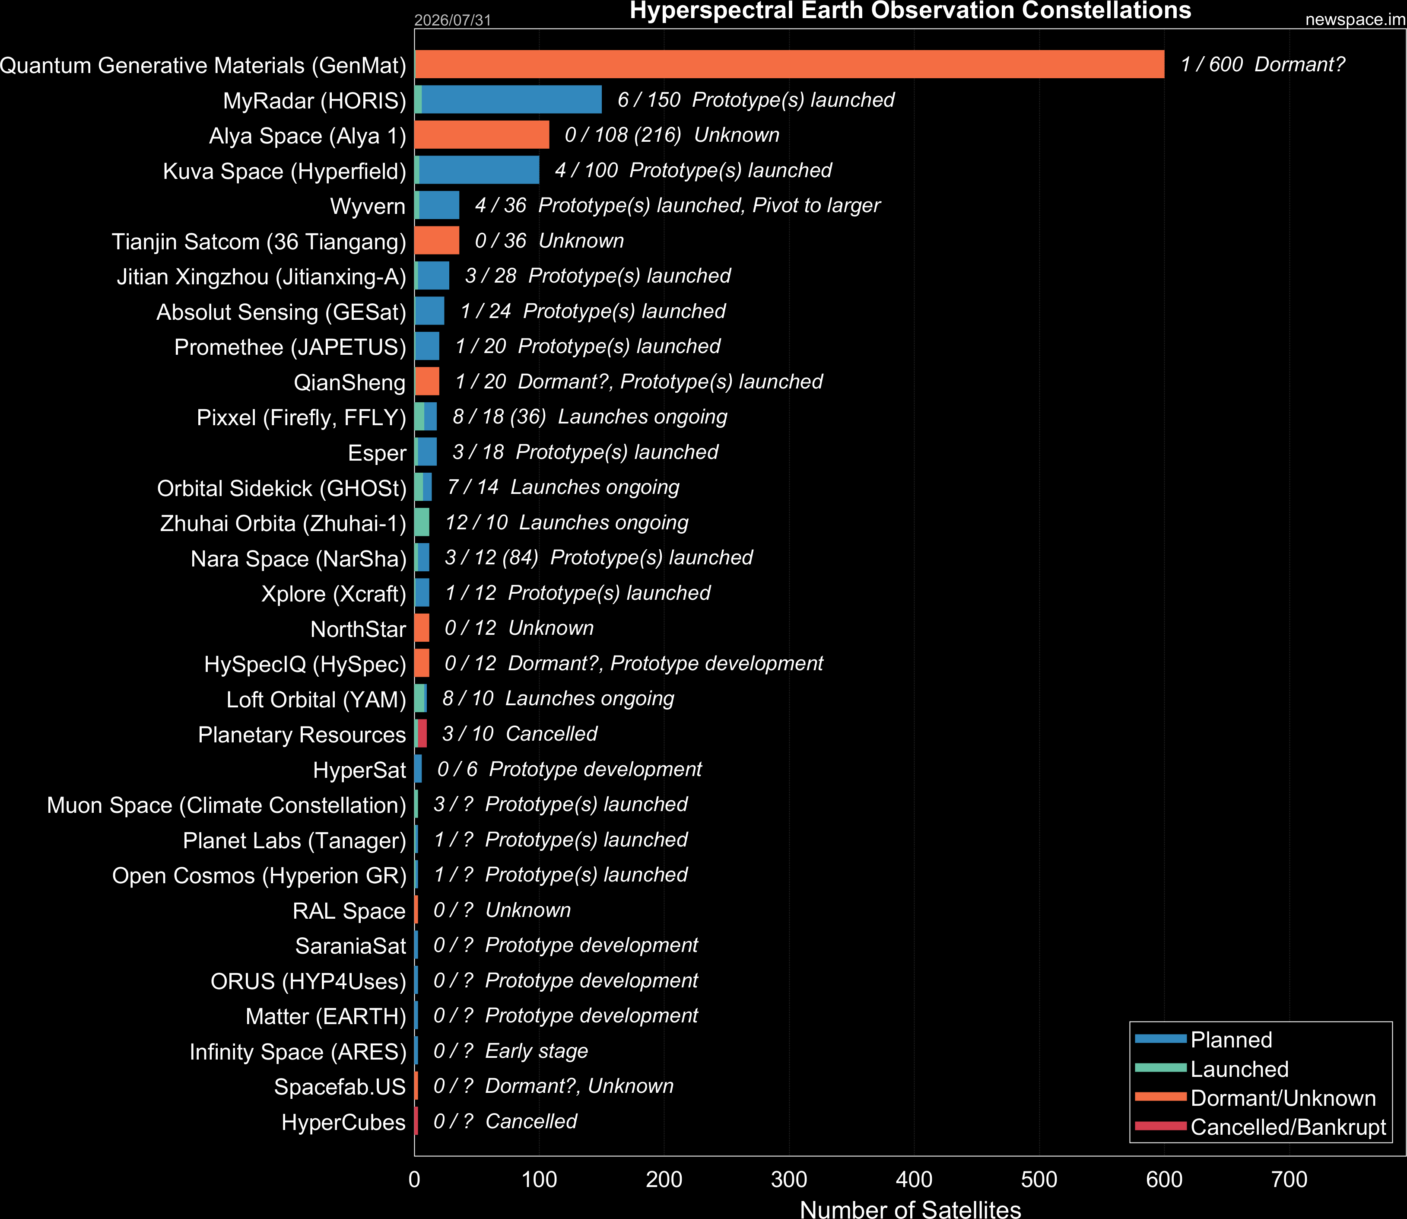Select the 'NorthStar' row label
This screenshot has width=1407, height=1219.
[x=358, y=629]
